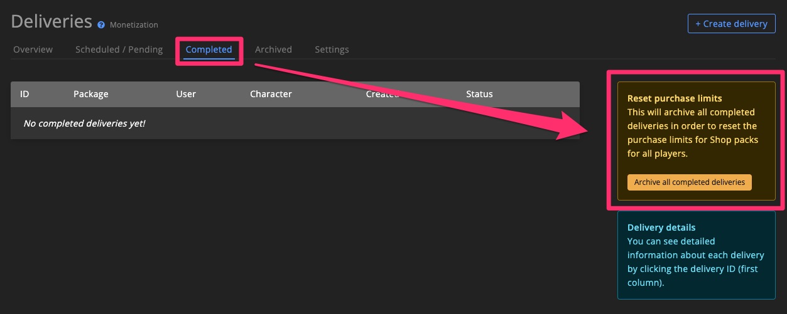Click the Reset purchase limits heading

coord(675,98)
